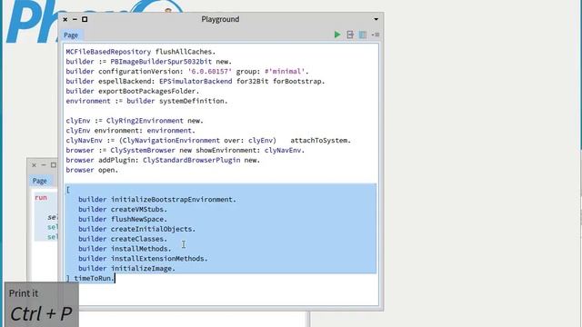Click the 'builder installExtensionMethods.' line
This screenshot has width=582, height=327.
[143, 258]
